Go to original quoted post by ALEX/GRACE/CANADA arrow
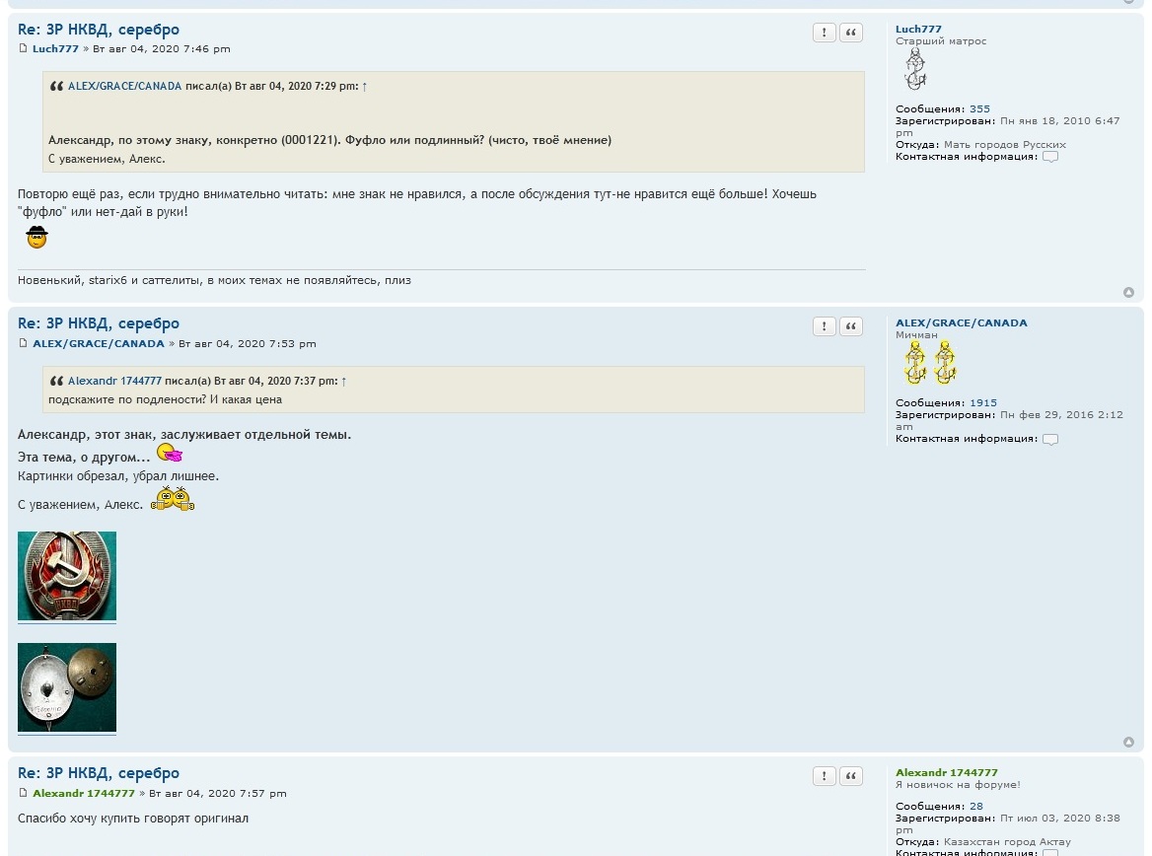The height and width of the screenshot is (856, 1152). click(x=365, y=87)
